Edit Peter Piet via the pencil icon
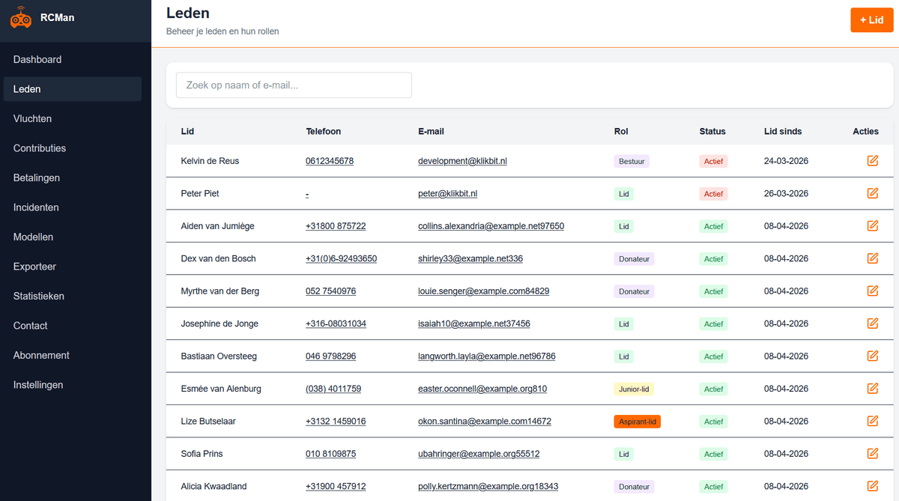 [872, 193]
